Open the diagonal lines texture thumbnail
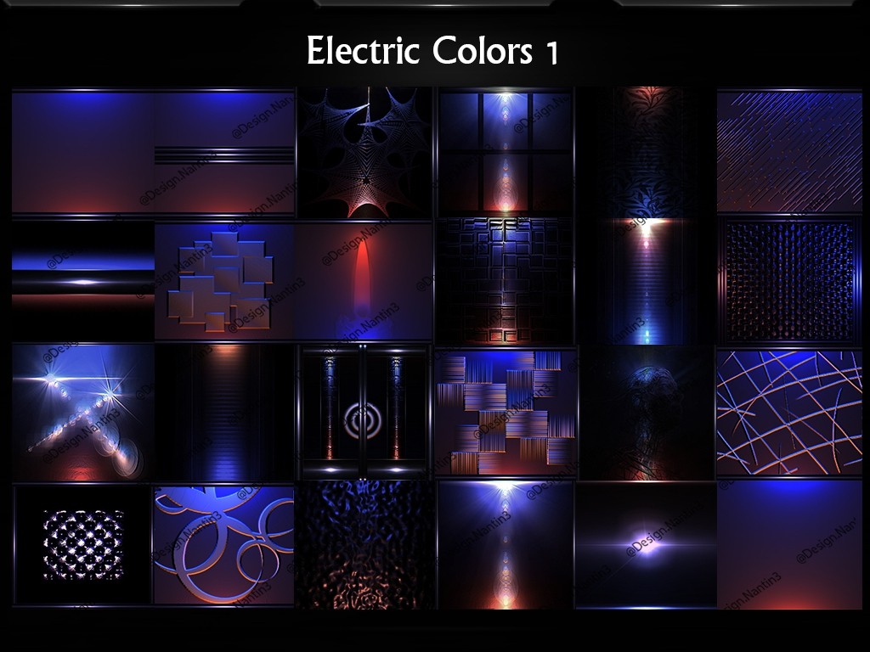Screen dimensions: 870x652 click(789, 151)
